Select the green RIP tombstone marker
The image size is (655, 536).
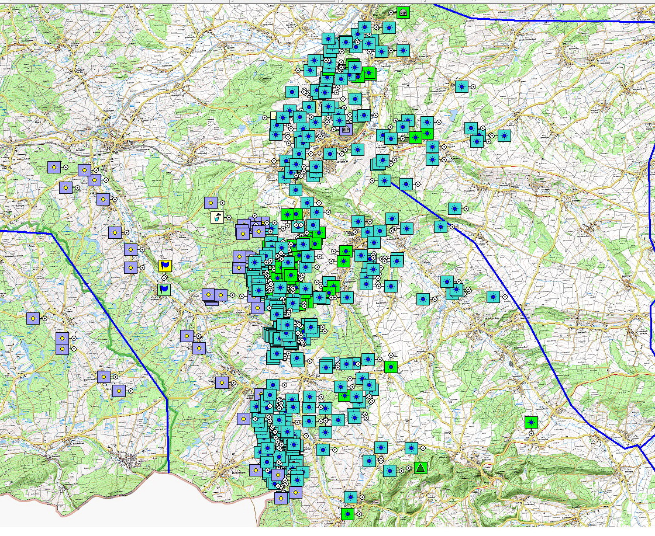coord(403,13)
